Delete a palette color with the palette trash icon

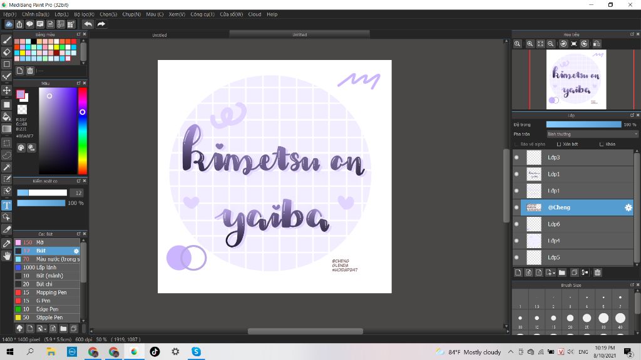pyautogui.click(x=30, y=71)
